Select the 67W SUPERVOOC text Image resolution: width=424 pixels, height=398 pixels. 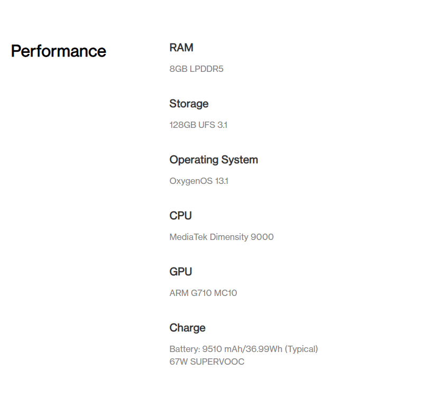pos(207,362)
